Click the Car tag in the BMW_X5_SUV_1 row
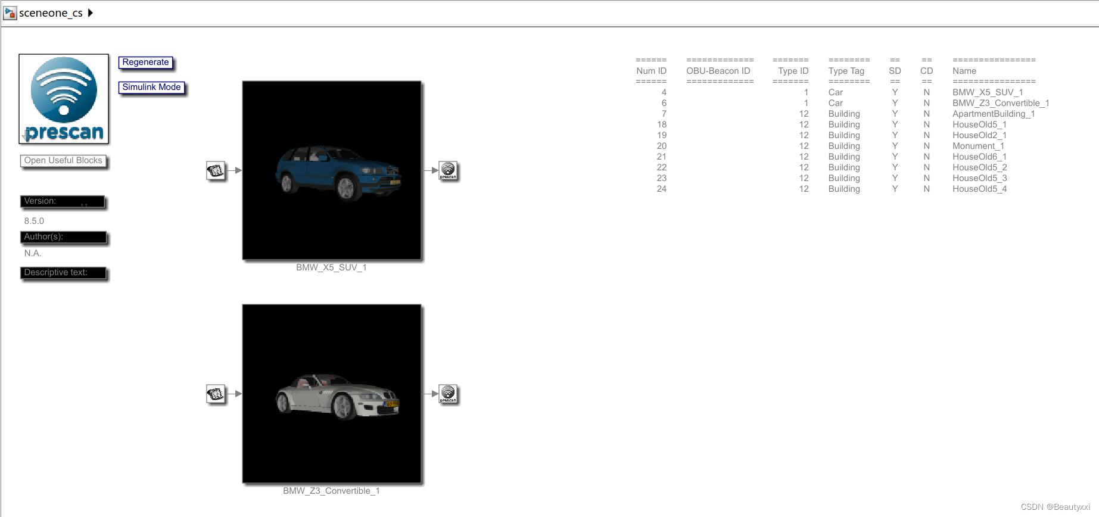The height and width of the screenshot is (517, 1099). 836,92
